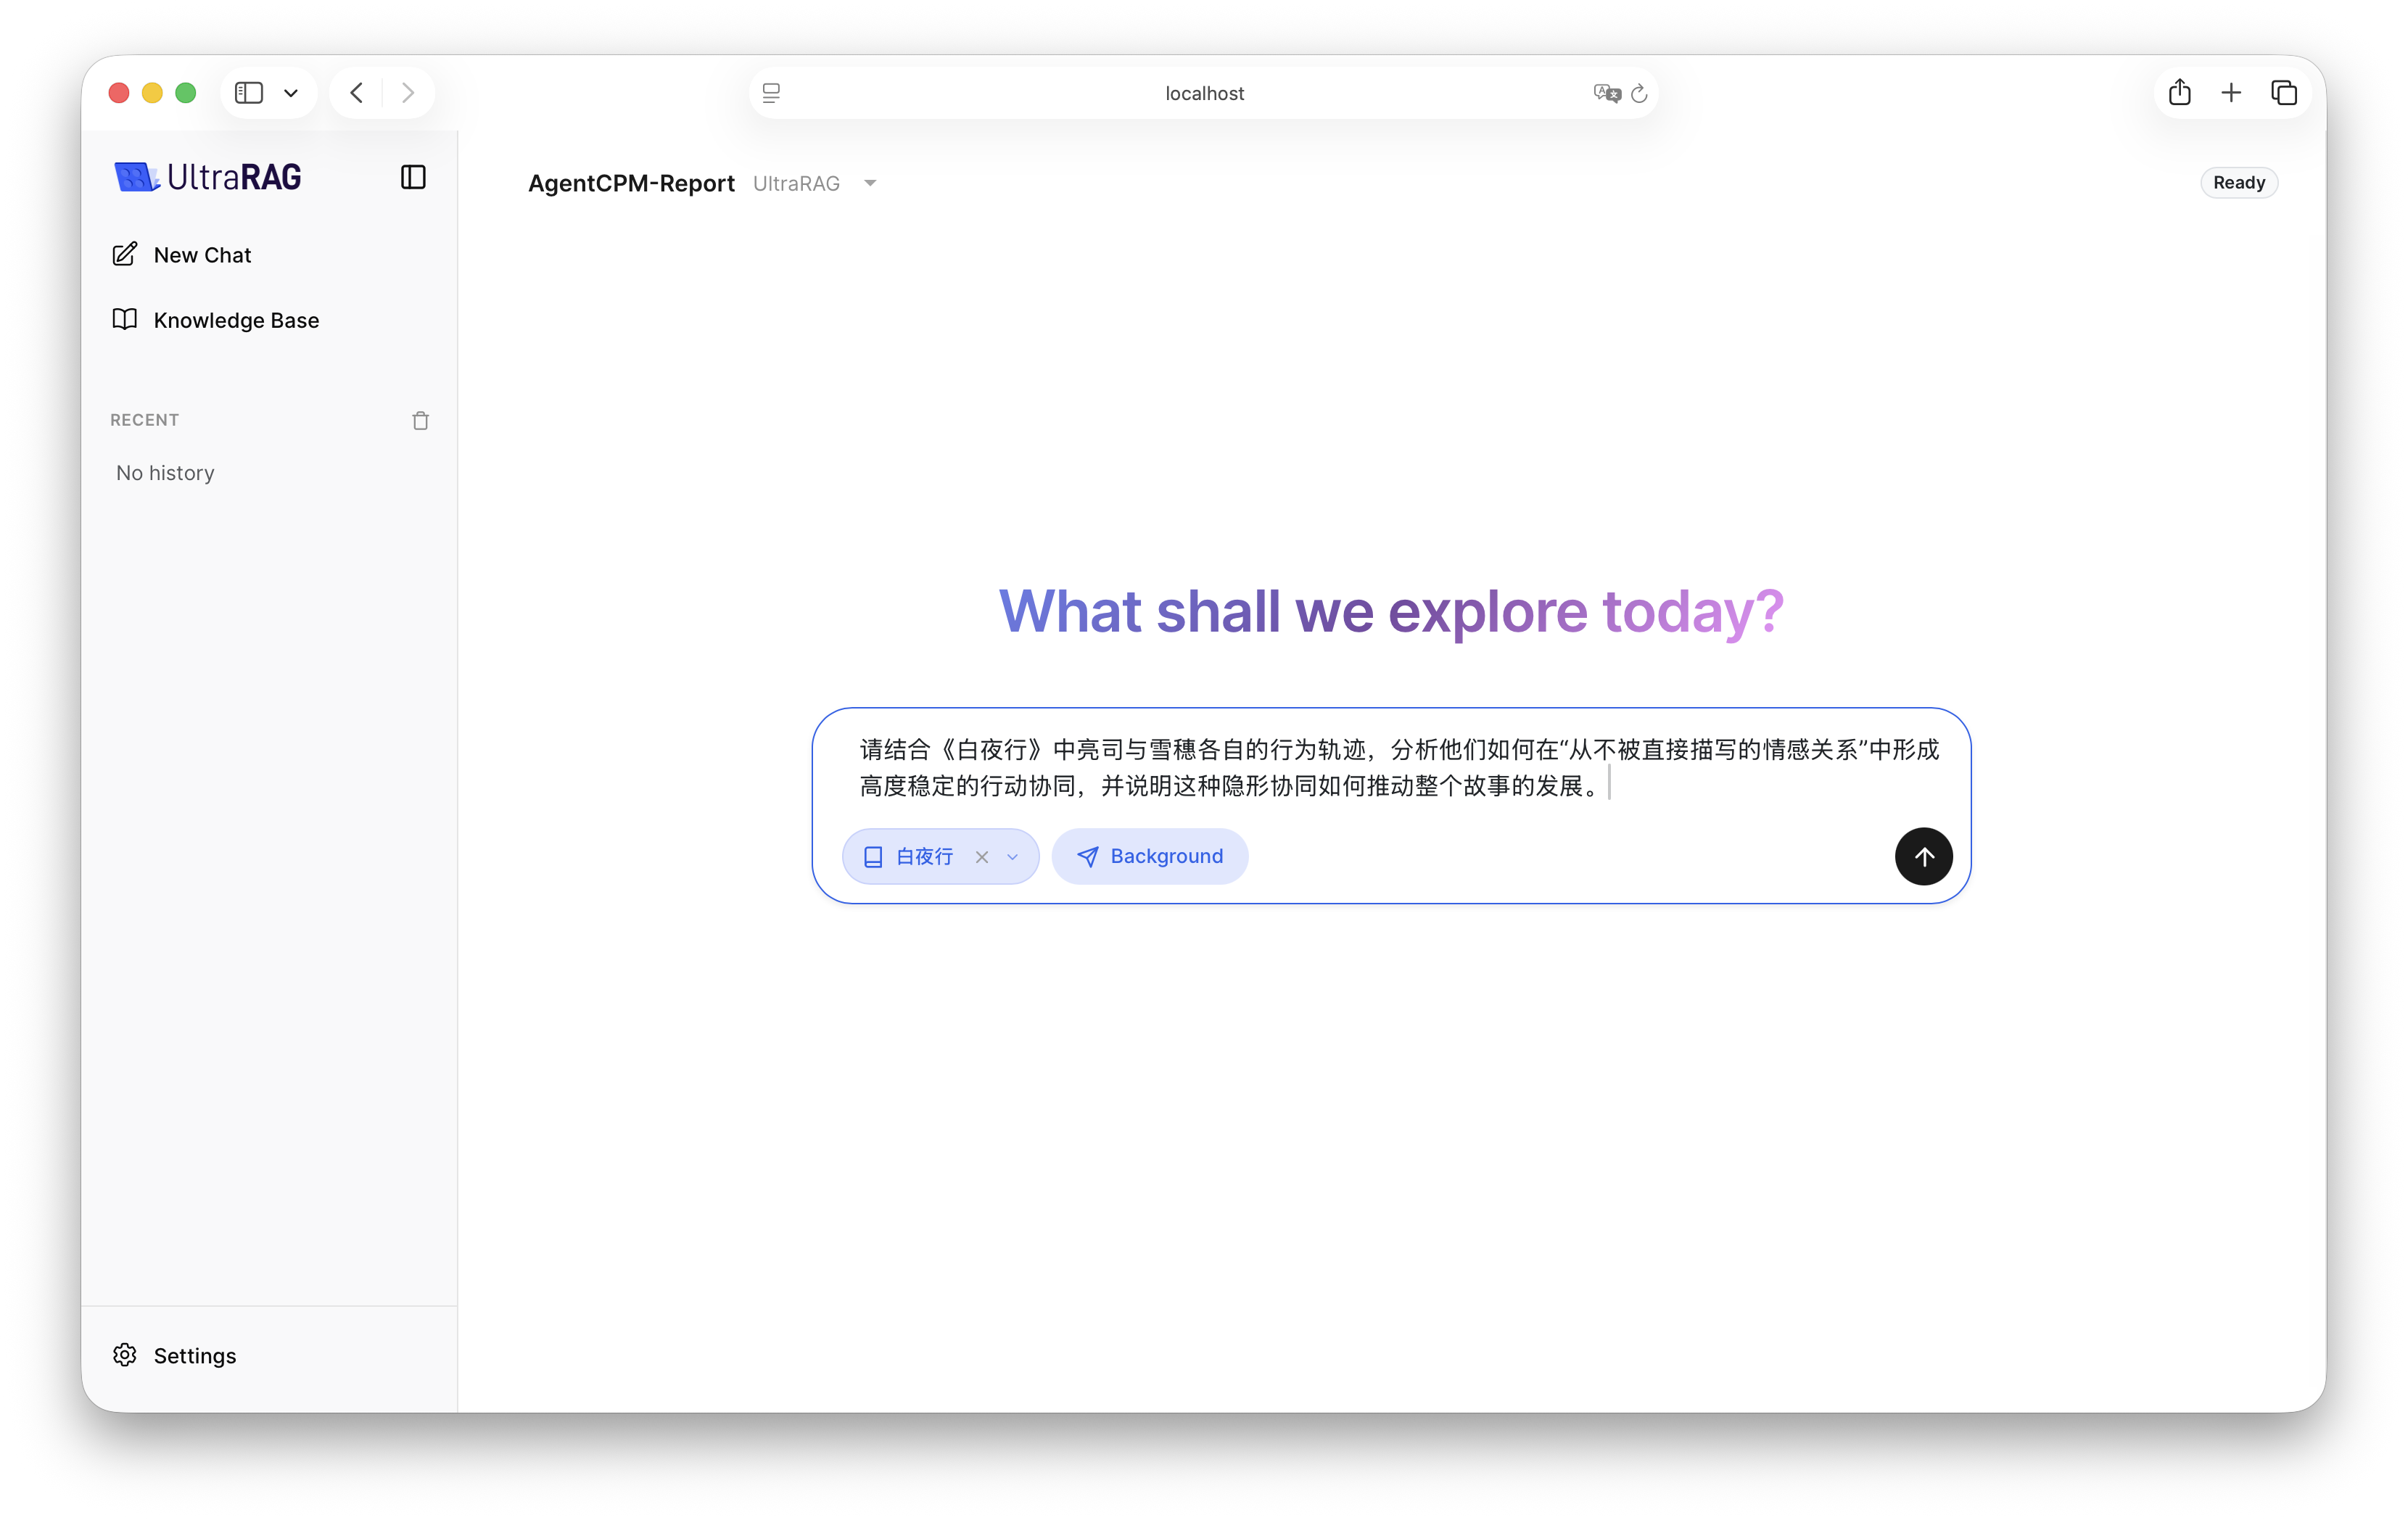The width and height of the screenshot is (2408, 1520).
Task: Click the browser share icon
Action: (2179, 93)
